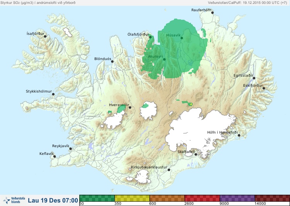
Task: Click the Keflavík label
Action: click(47, 154)
